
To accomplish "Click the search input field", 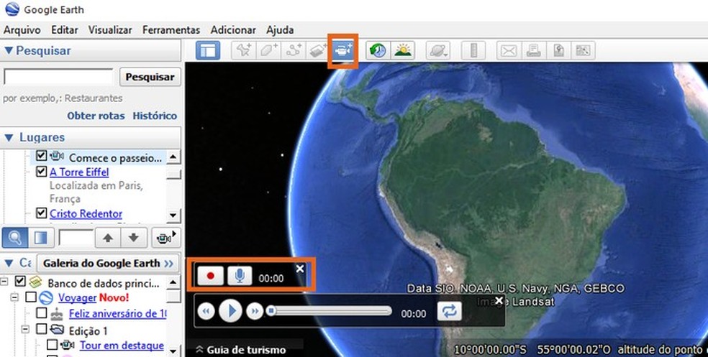I will click(x=58, y=77).
